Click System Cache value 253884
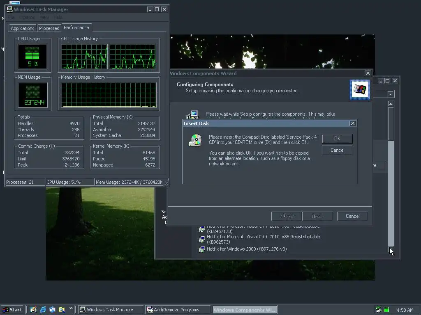The image size is (421, 315). (148, 135)
